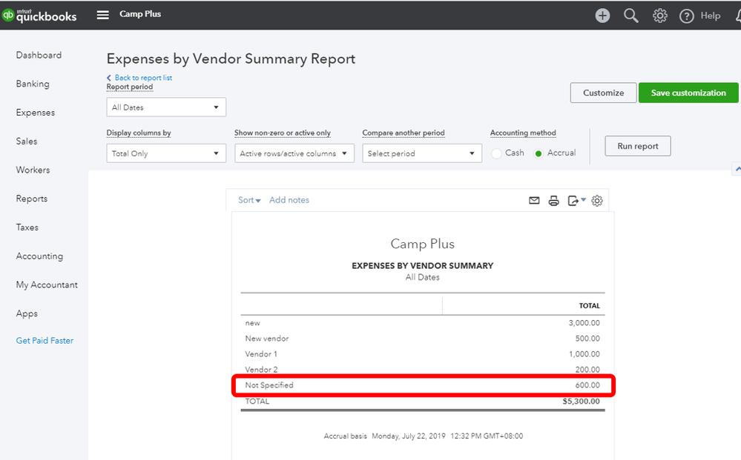Open the top bar settings gear
The width and height of the screenshot is (741, 460).
(659, 16)
